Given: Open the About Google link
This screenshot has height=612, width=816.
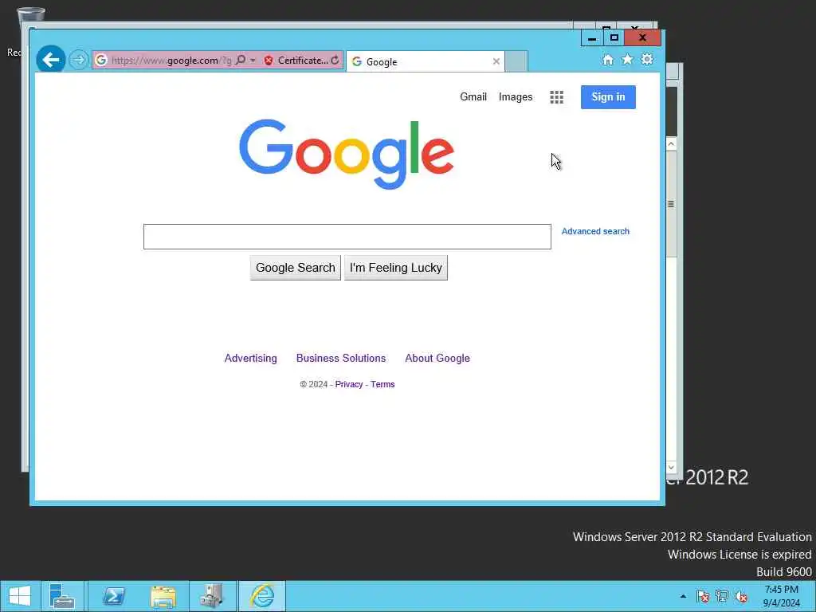Looking at the screenshot, I should click(437, 358).
